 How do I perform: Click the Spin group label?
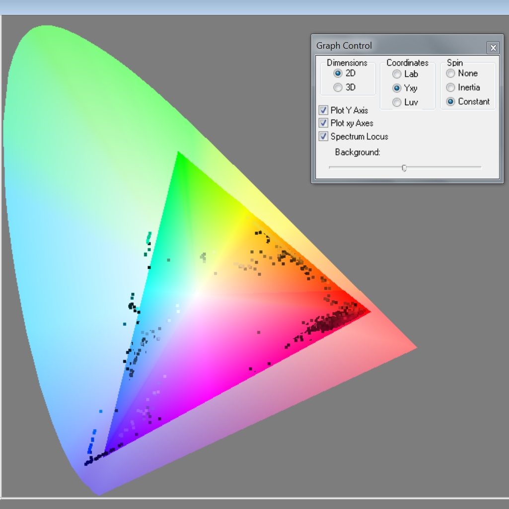(455, 63)
